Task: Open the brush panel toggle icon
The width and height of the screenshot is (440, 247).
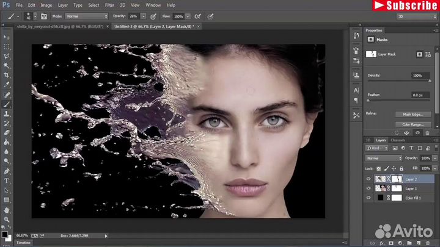Action: click(x=45, y=16)
